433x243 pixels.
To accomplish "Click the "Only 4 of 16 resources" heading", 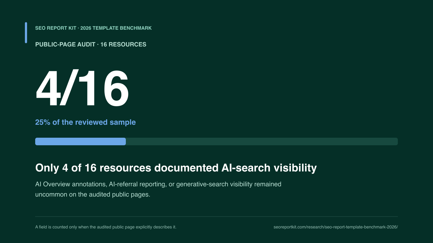I will click(x=176, y=168).
